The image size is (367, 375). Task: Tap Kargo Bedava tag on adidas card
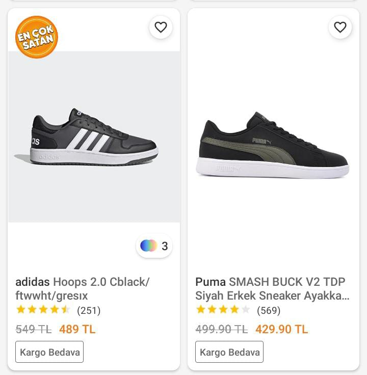point(49,352)
